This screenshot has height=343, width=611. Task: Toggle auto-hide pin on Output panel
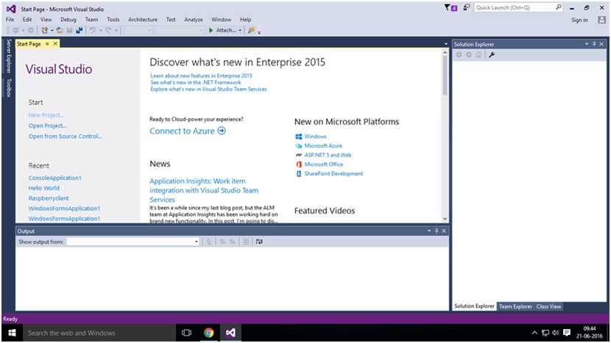(x=437, y=231)
